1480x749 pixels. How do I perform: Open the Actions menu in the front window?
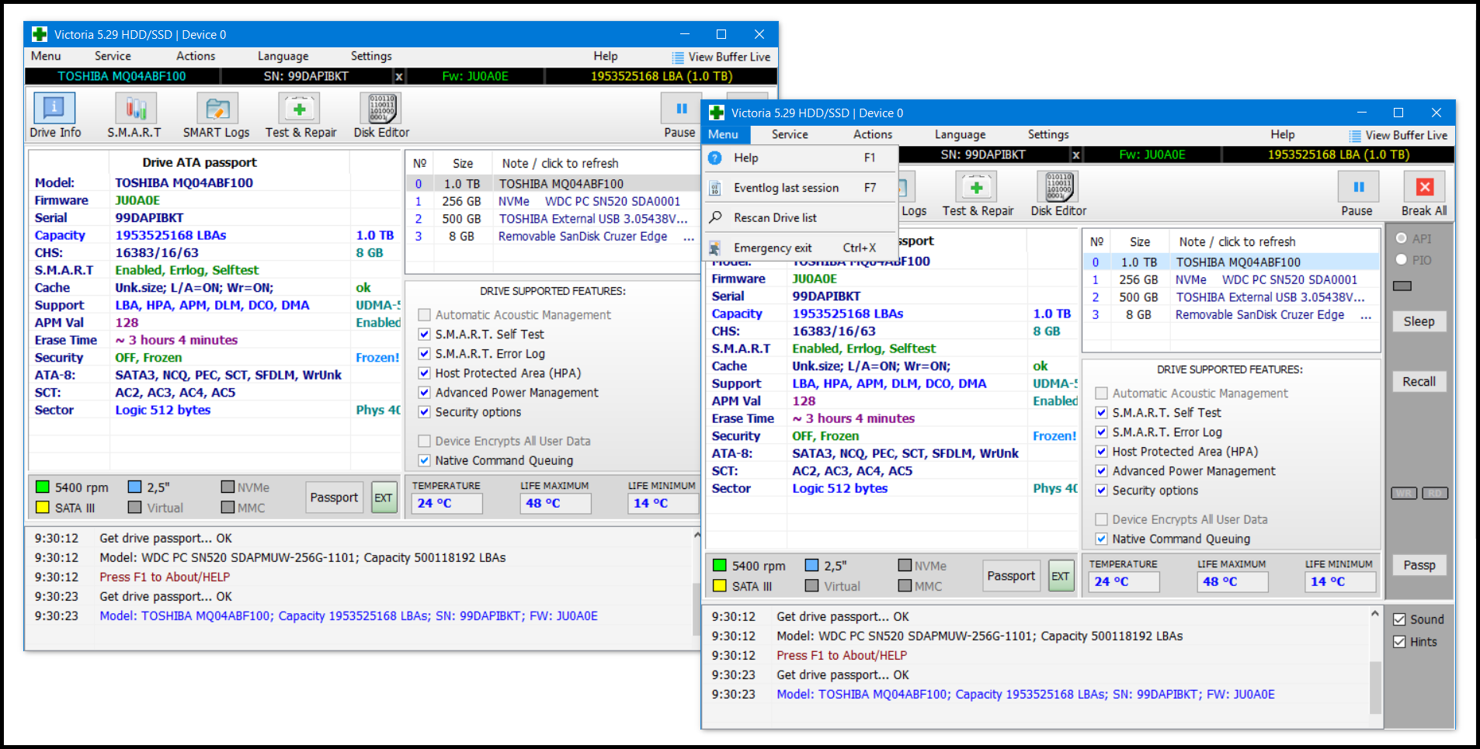coord(873,134)
